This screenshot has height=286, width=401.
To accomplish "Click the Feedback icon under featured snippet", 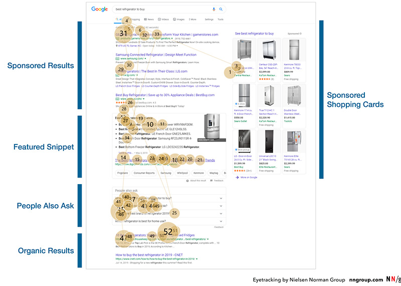I will [211, 180].
